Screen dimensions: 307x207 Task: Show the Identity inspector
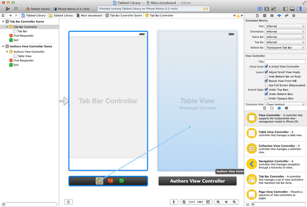coord(272,16)
